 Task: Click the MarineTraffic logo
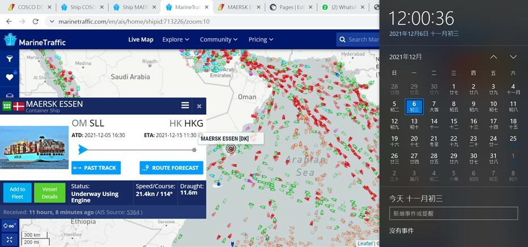[x=35, y=40]
